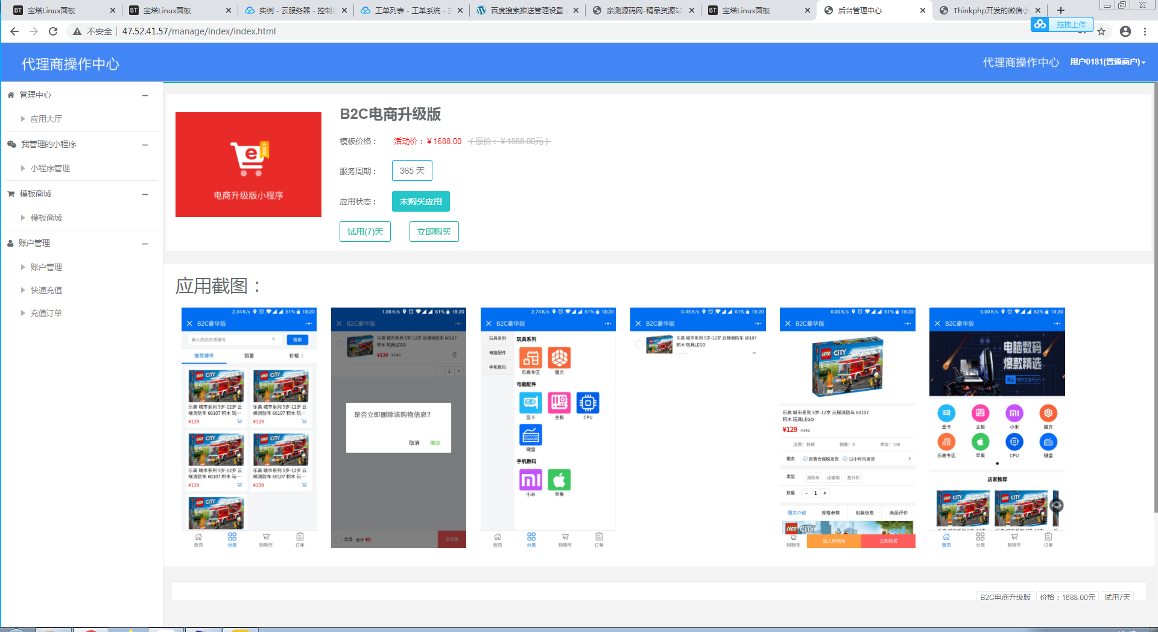Select the 365 天 service period

[x=412, y=171]
